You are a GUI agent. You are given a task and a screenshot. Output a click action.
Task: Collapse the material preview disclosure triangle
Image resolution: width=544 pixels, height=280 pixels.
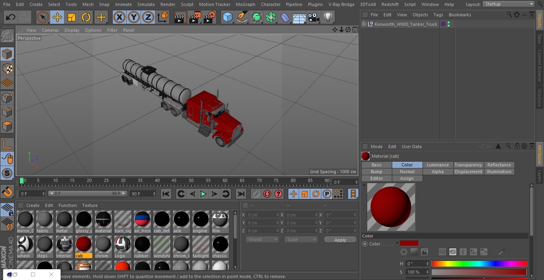click(x=364, y=185)
